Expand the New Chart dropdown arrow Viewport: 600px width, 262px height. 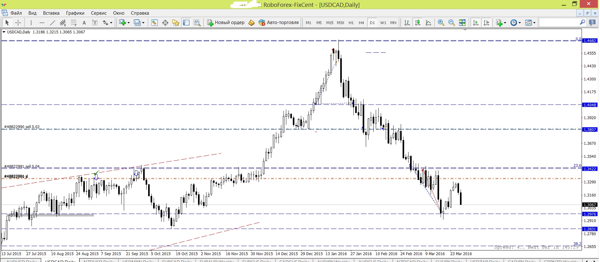(x=128, y=23)
